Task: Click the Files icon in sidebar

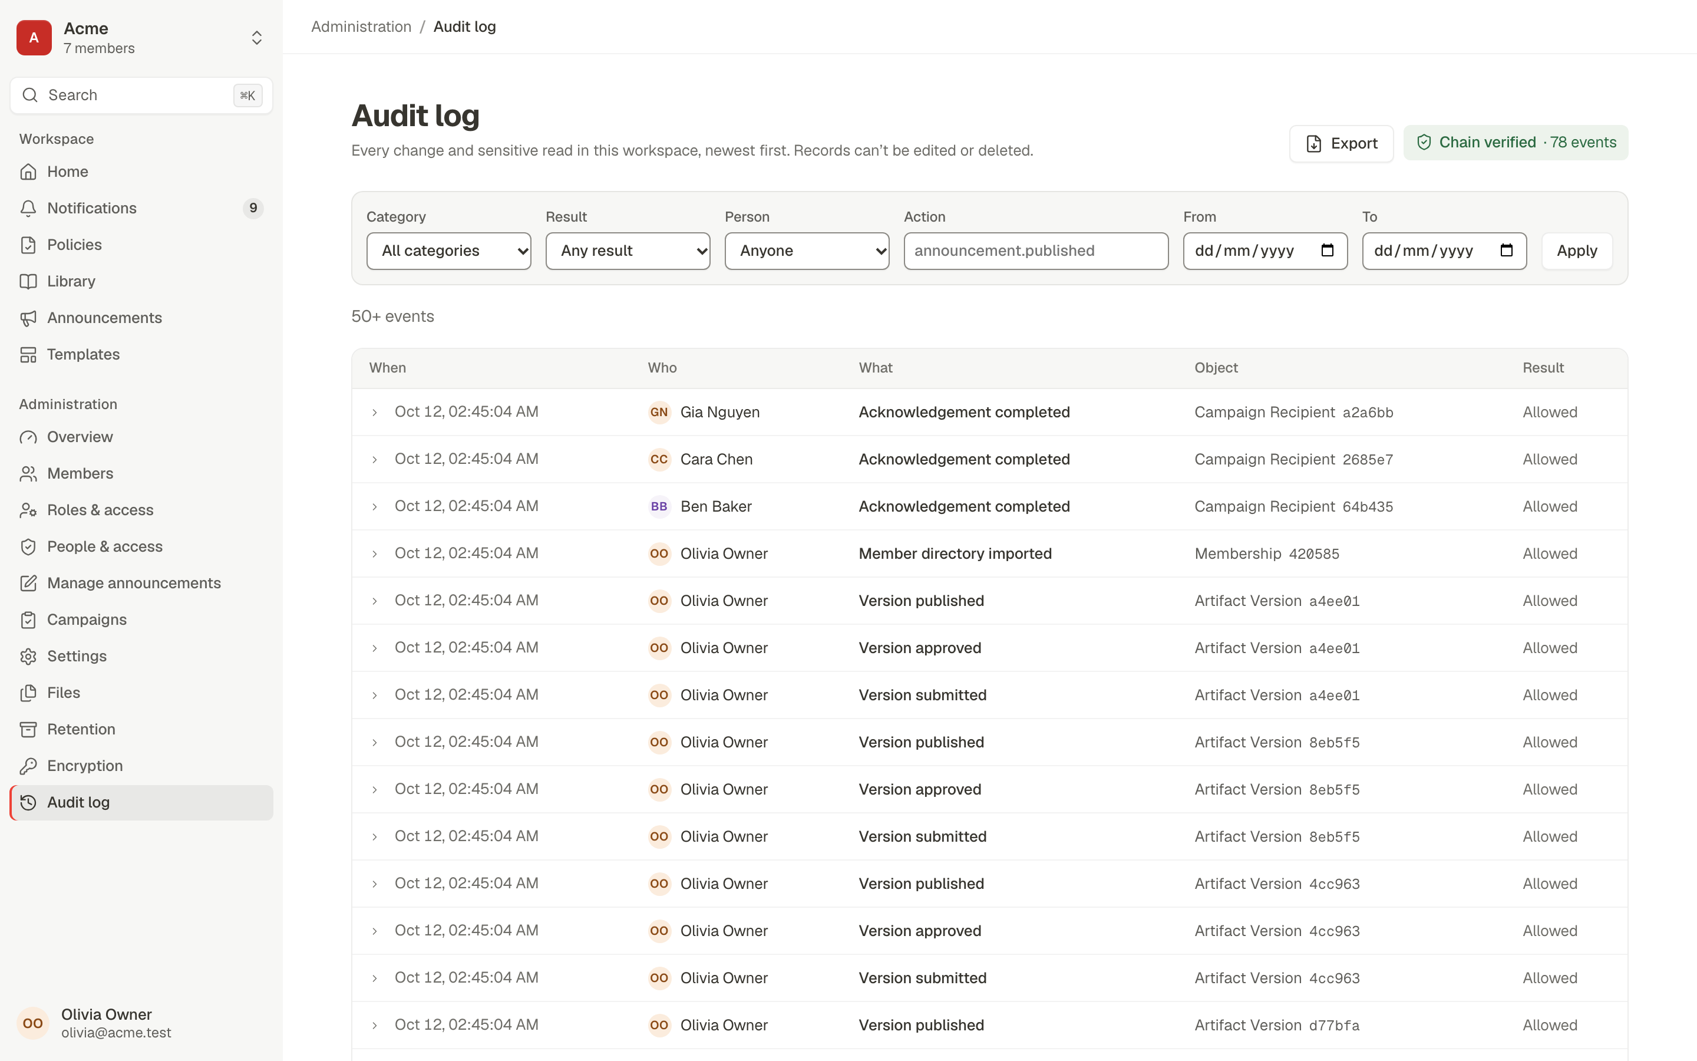Action: [28, 693]
